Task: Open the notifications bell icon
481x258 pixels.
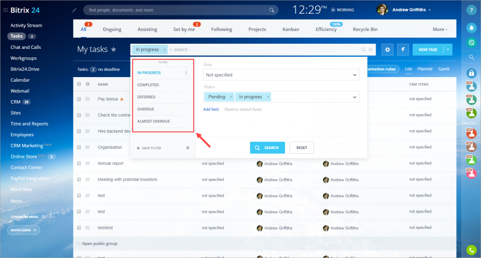Action: click(x=472, y=28)
